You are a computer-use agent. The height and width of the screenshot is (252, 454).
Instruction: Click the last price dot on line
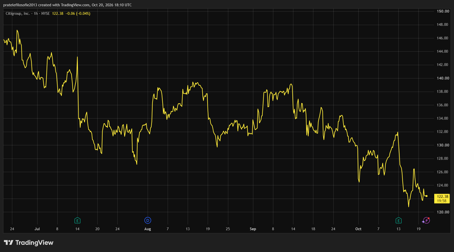click(426, 196)
